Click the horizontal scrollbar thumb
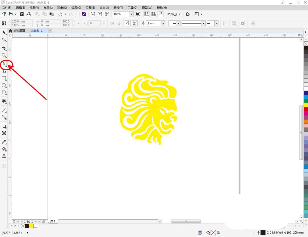This screenshot has width=308, height=237. 186,222
